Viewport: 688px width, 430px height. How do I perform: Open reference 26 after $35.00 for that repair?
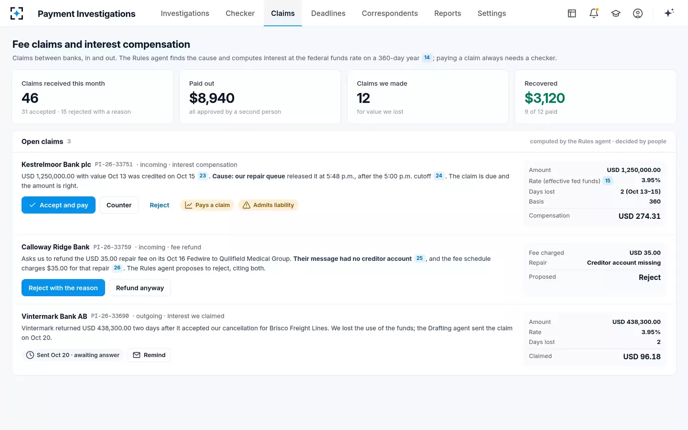tap(117, 268)
